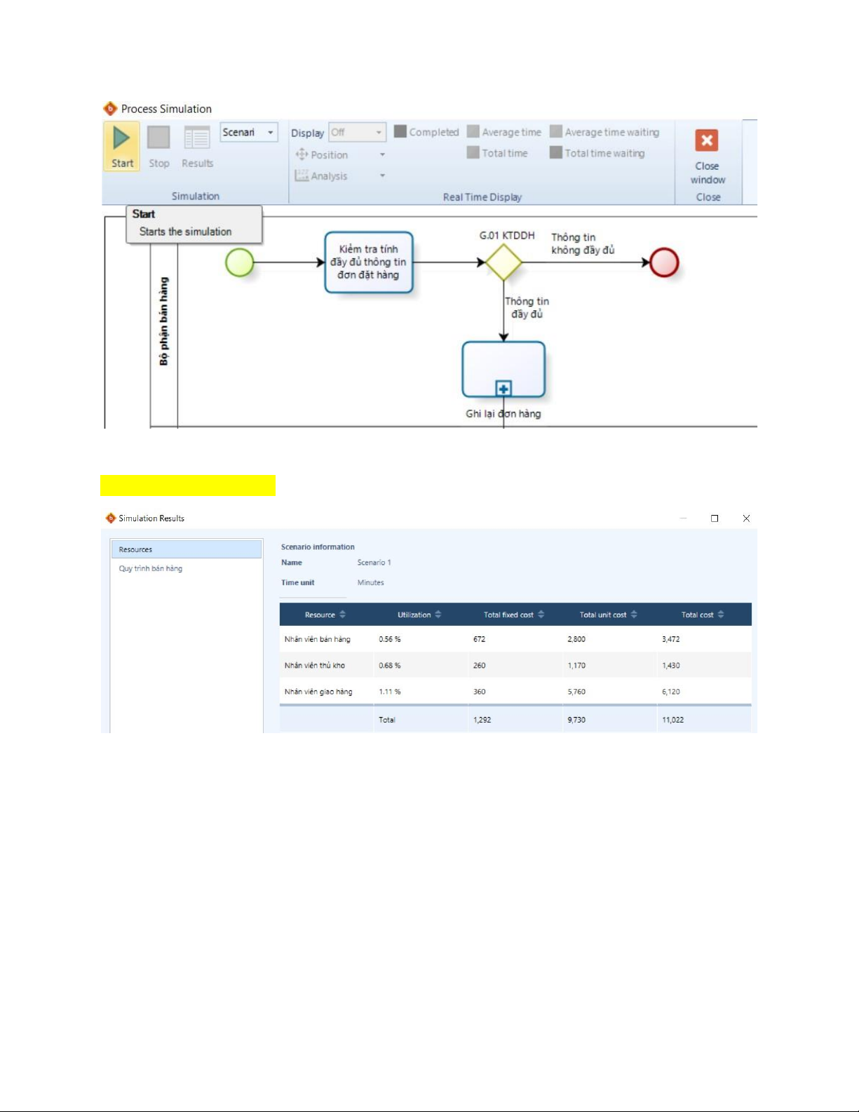Select Resources in the results sidebar

(x=186, y=549)
